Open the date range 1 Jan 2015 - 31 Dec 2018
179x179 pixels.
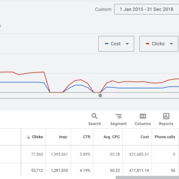tap(147, 9)
